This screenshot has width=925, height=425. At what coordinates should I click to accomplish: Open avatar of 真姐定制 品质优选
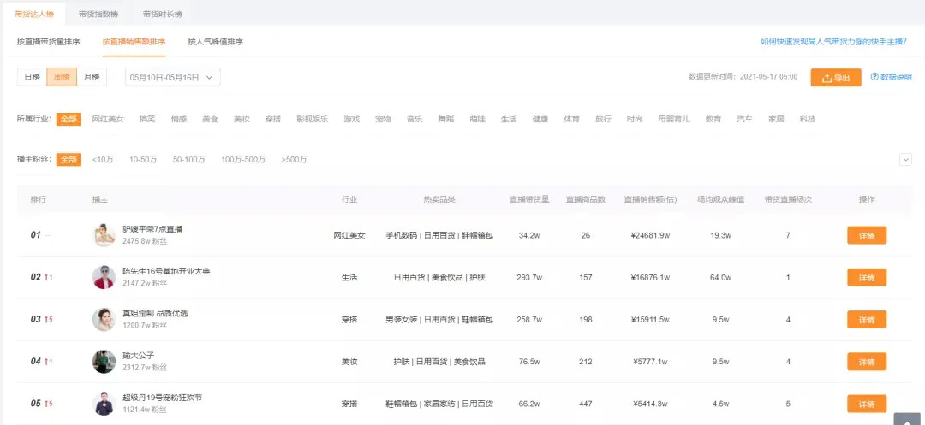pos(104,320)
